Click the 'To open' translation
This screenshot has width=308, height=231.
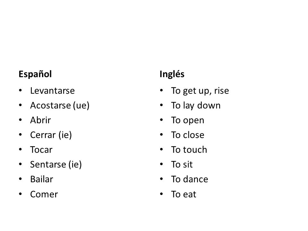click(188, 120)
